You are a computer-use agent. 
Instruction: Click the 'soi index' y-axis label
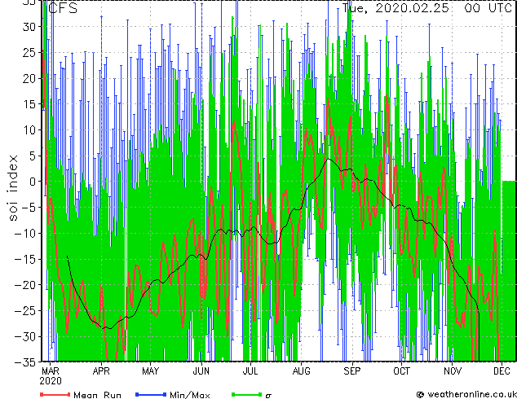click(x=13, y=188)
